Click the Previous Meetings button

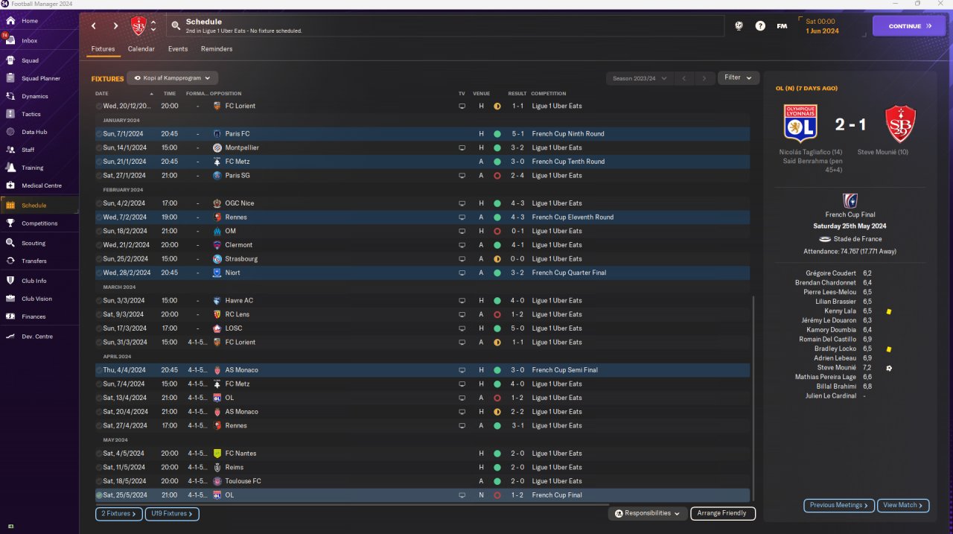[838, 505]
